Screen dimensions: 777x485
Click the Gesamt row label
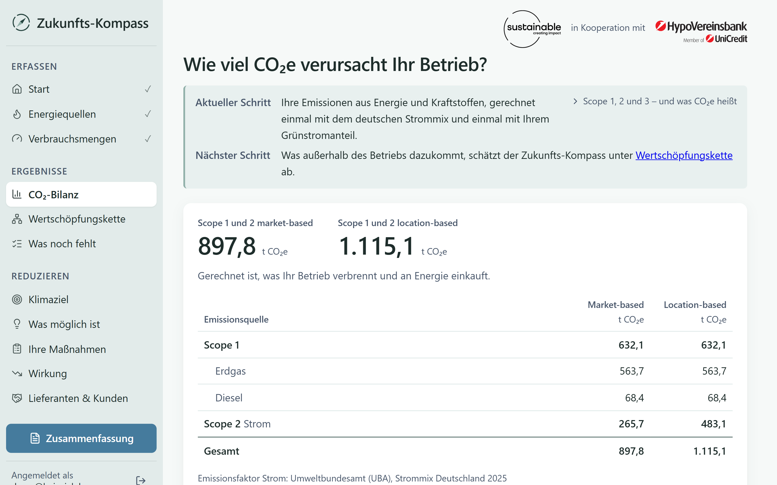(222, 451)
